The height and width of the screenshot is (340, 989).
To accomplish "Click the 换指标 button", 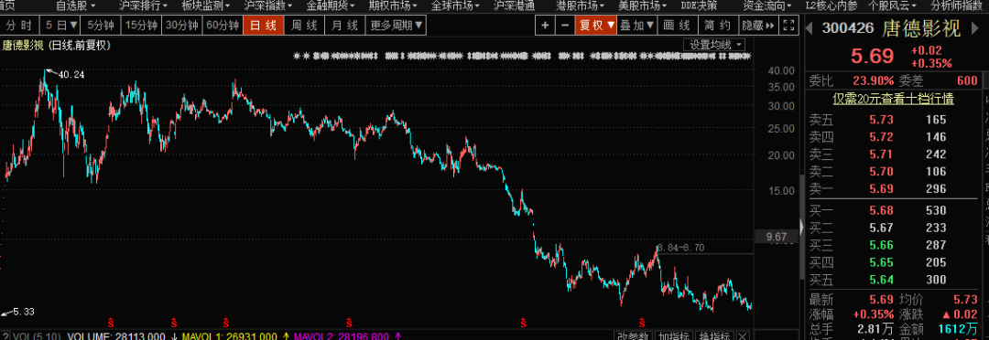I will (x=713, y=336).
